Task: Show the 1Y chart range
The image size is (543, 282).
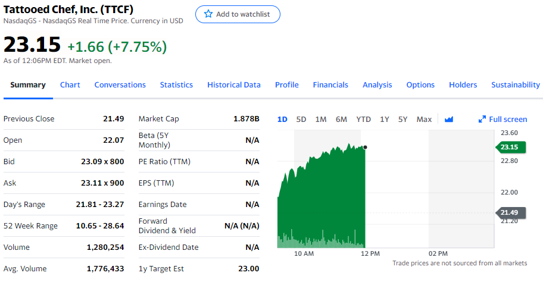Action: click(x=385, y=120)
